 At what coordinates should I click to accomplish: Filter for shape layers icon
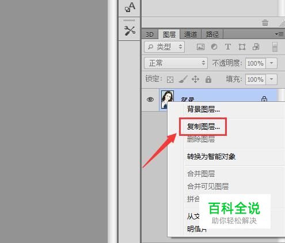tap(242, 47)
